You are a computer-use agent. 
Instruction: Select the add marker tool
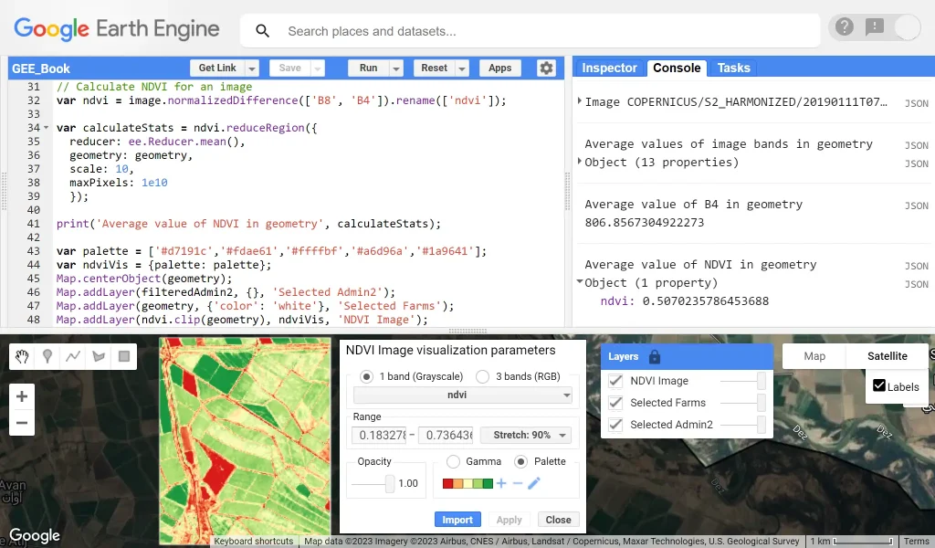point(47,356)
